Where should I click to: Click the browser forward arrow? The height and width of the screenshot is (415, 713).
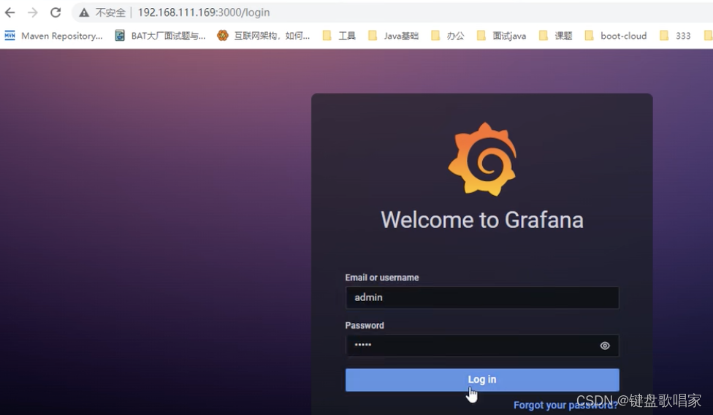(x=33, y=12)
